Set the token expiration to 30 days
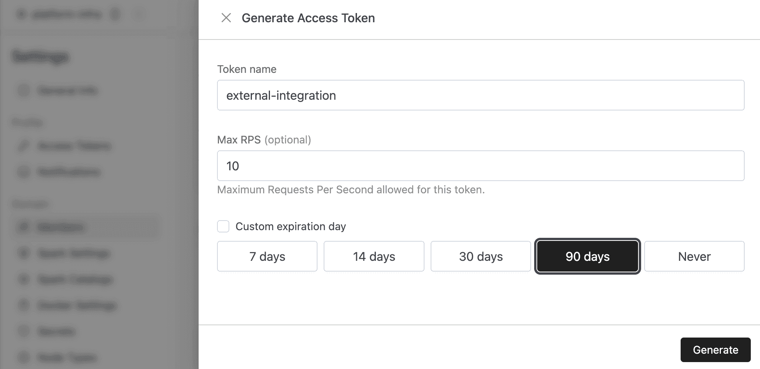 tap(480, 256)
